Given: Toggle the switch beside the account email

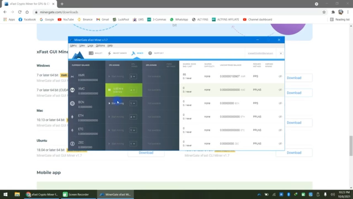Looking at the screenshot, I should pyautogui.click(x=281, y=53).
